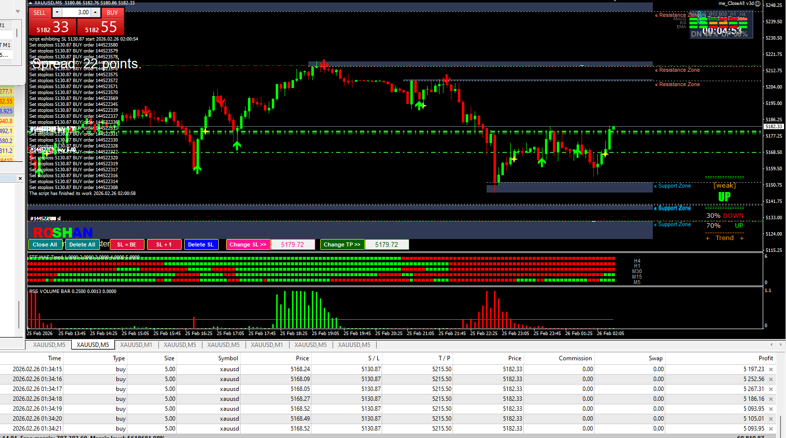The height and width of the screenshot is (438, 786).
Task: Close the position with profit 5 105.01
Action: (771, 419)
